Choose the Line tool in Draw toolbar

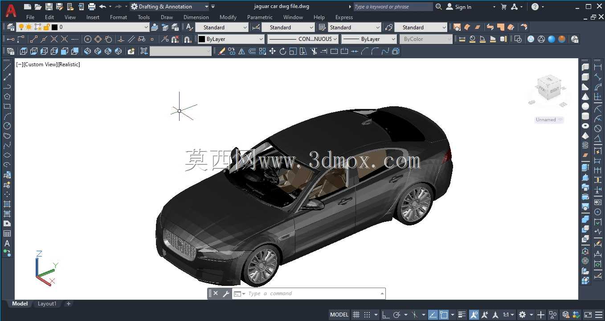(x=7, y=67)
